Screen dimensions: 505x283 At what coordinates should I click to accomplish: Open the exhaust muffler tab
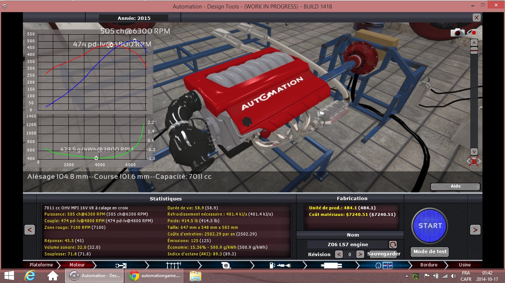pyautogui.click(x=332, y=265)
